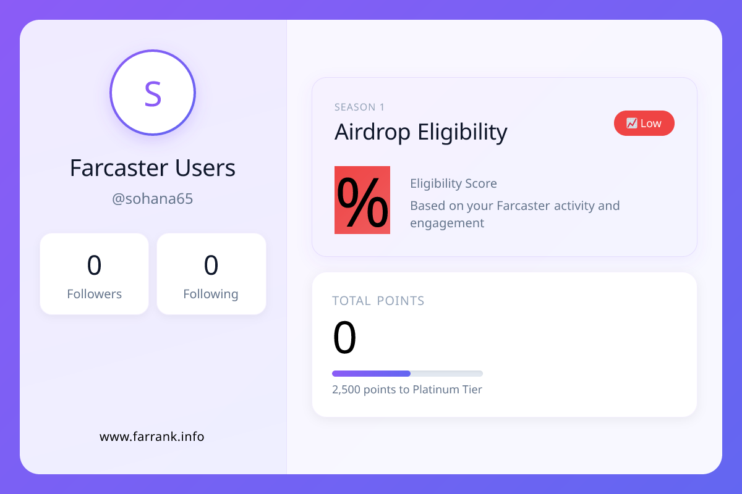Click the unfilled gray part of progress bar

coord(446,374)
